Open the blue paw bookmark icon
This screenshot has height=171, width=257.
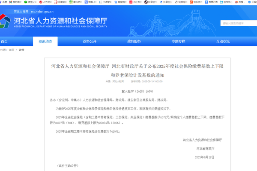[x=116, y=2]
